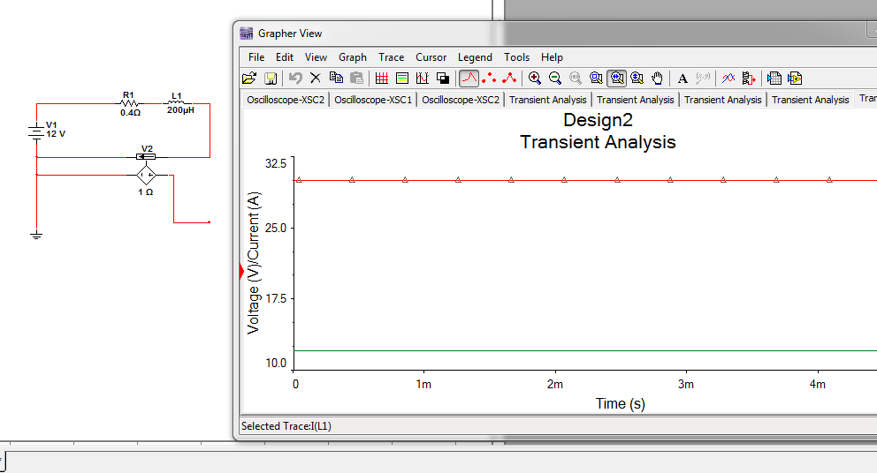
Task: Open the Legend menu
Action: point(475,57)
